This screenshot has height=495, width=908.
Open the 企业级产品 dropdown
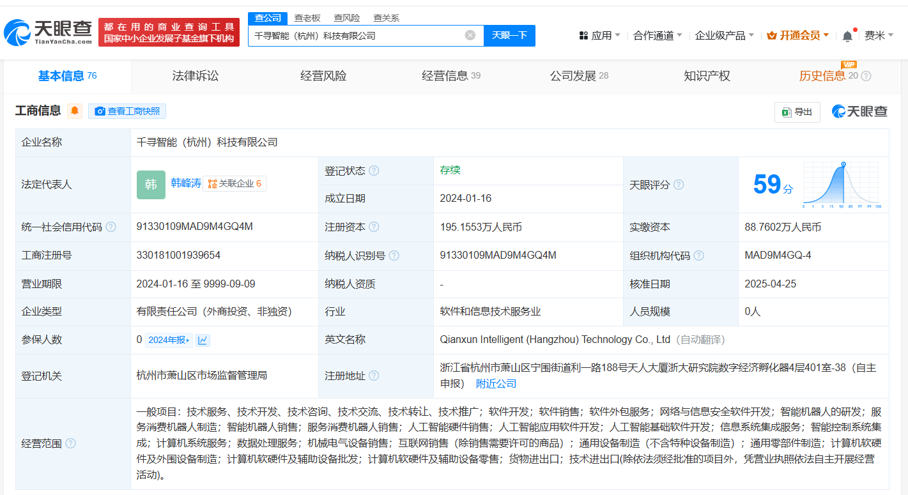pyautogui.click(x=724, y=36)
